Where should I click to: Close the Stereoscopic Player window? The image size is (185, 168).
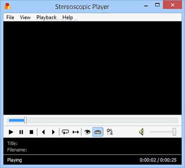coord(173,5)
